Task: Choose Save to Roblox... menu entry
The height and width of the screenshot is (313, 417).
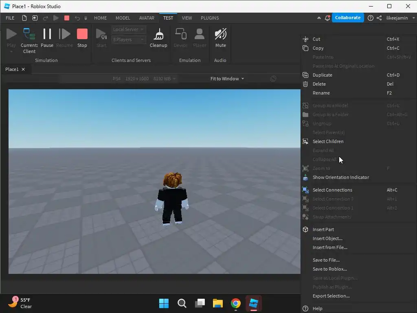Action: pos(359,269)
